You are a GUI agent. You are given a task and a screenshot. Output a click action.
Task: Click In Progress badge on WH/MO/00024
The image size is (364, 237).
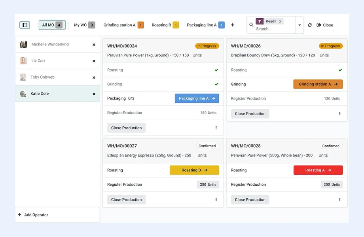pyautogui.click(x=207, y=46)
